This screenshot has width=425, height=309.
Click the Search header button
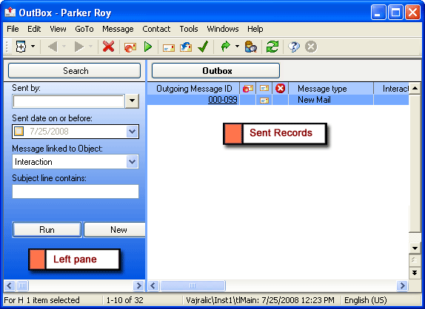tap(75, 71)
